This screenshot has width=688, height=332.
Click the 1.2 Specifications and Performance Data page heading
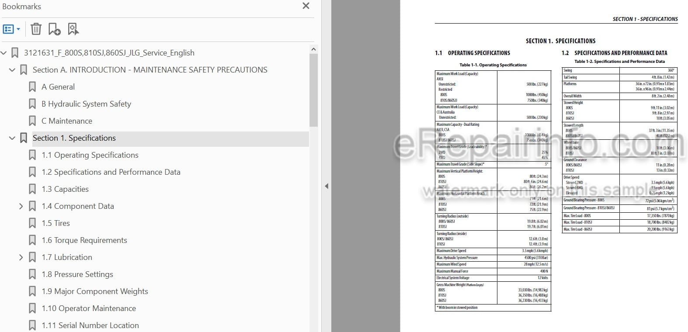pos(615,53)
